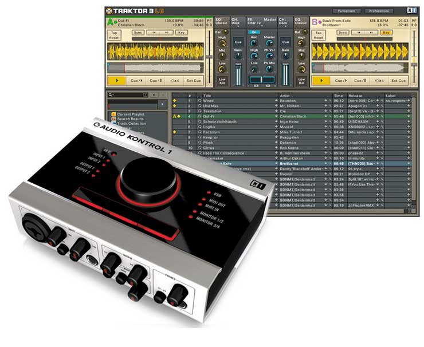Toggle left channel Cue monitor
424x347 pixels.
pos(238,42)
